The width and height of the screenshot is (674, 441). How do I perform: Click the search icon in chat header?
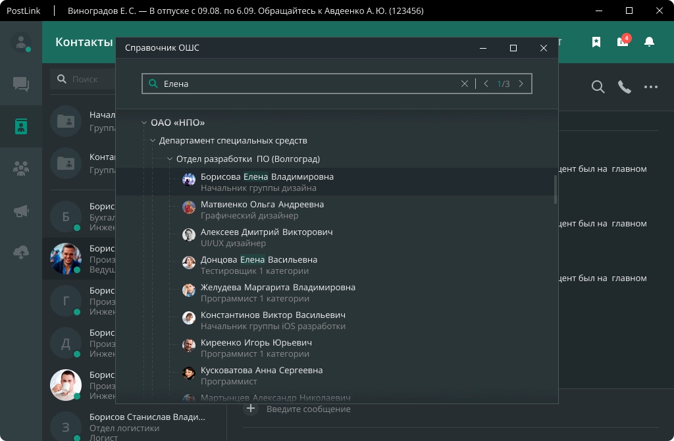598,87
